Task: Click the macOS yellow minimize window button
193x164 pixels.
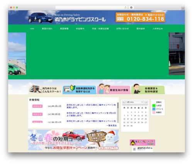Action: pos(14,7)
